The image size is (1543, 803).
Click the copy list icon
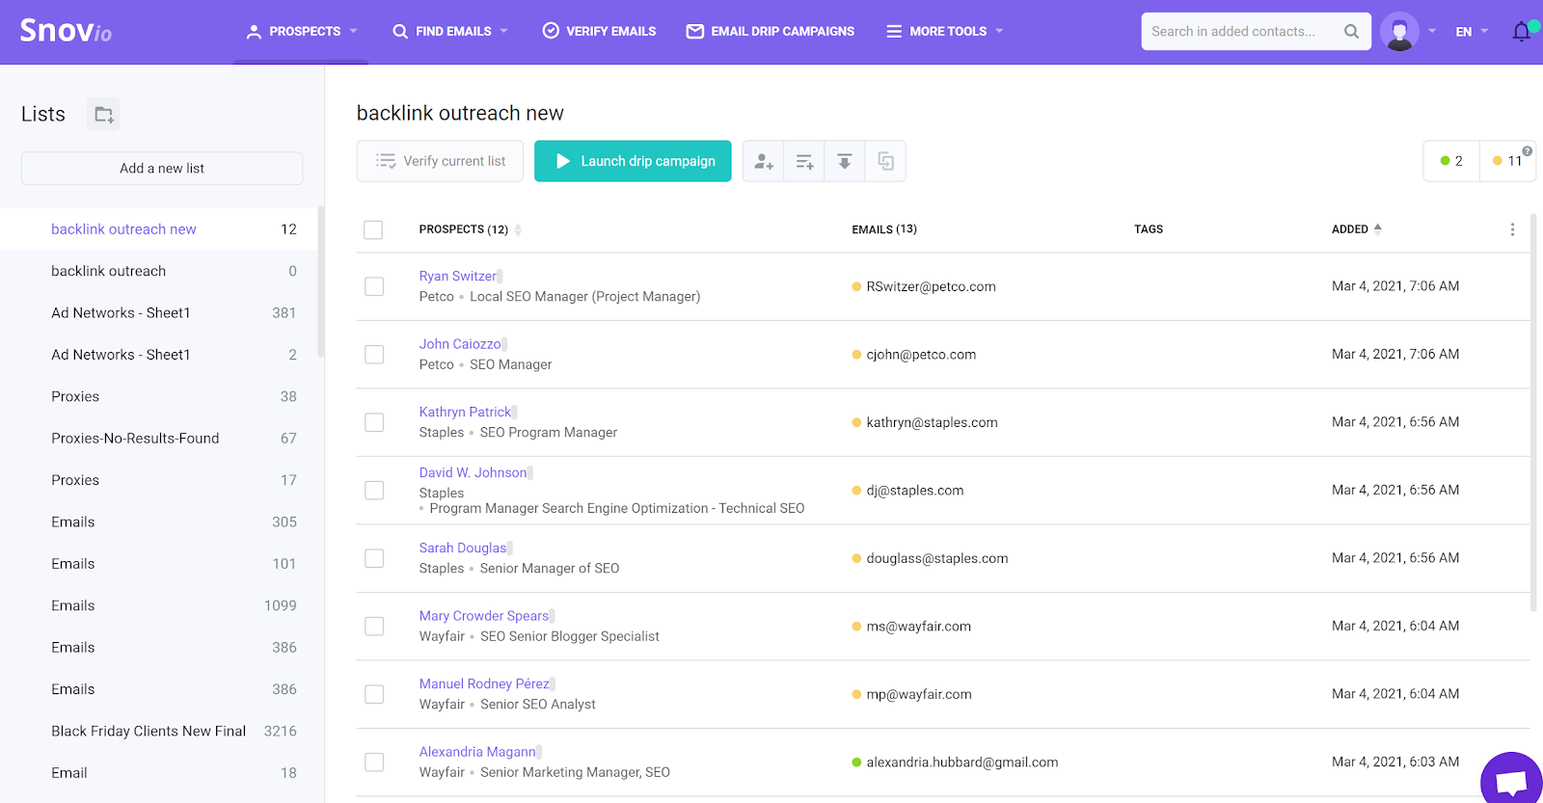[885, 161]
